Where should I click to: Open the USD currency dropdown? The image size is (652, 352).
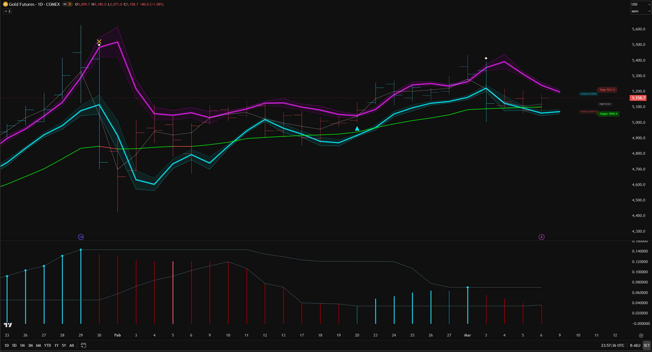641,4
